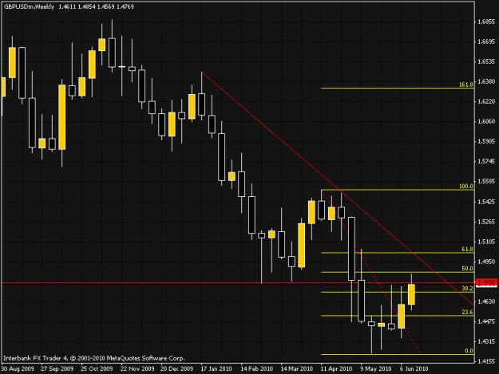Select the 61.8 Fibonacci level label
Screen dimensions: 499x374
click(x=467, y=249)
